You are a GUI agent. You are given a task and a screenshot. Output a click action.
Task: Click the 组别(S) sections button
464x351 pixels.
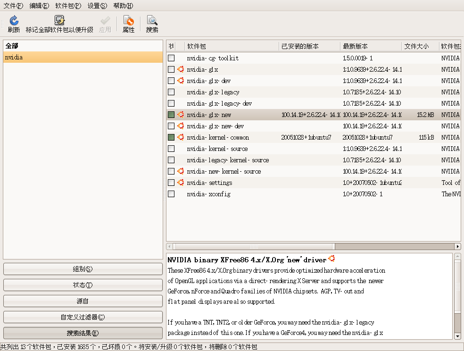tap(83, 269)
